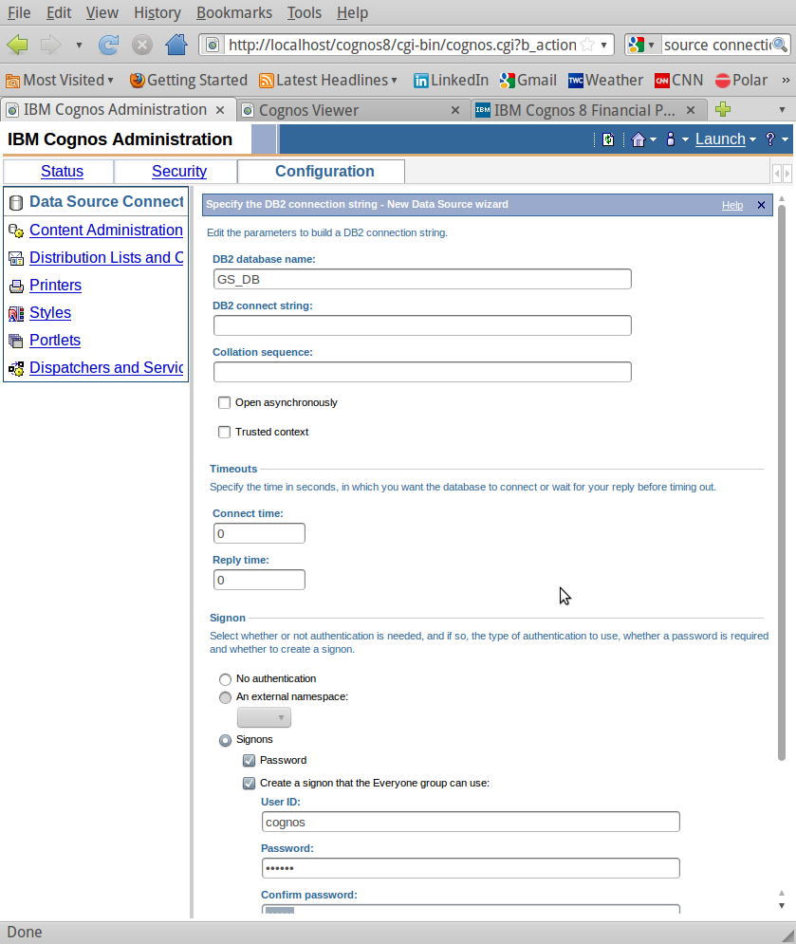Enable Open asynchronously checkbox

tap(225, 403)
